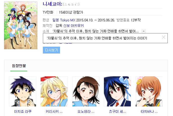Open director 신보 아키유키 link

pyautogui.click(x=74, y=26)
